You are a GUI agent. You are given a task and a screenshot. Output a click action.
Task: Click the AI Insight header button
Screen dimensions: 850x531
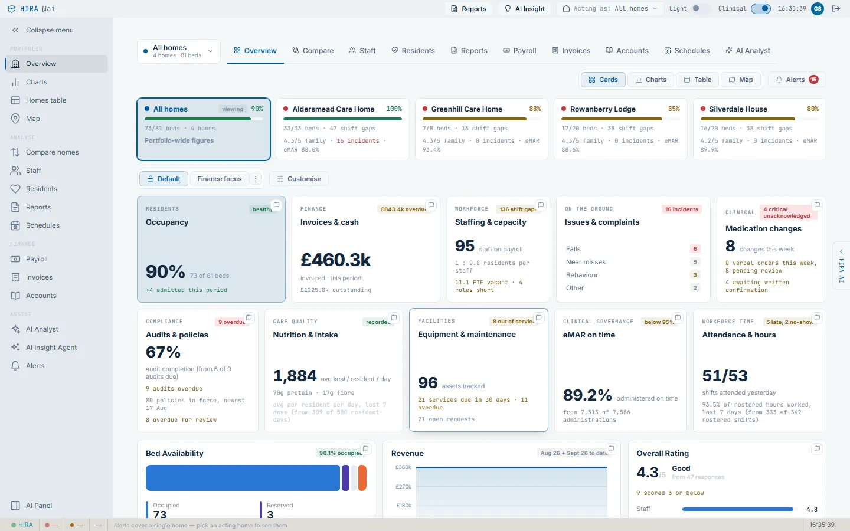(x=525, y=9)
